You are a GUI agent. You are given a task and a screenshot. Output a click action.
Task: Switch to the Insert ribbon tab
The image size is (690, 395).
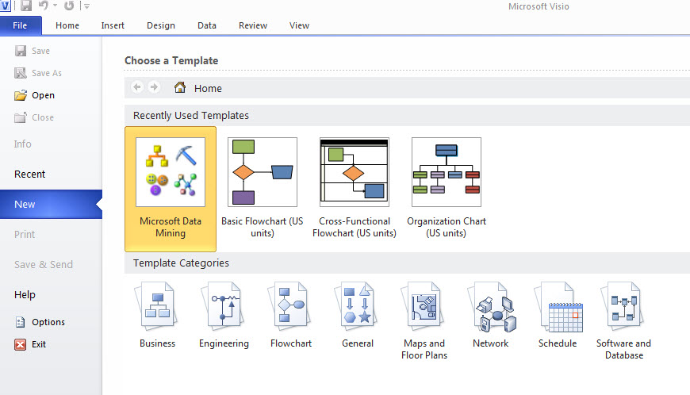click(113, 25)
